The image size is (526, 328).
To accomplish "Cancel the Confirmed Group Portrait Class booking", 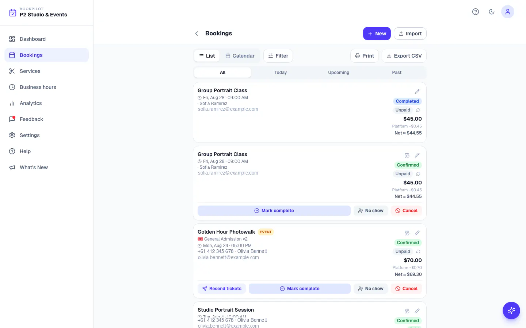I will coord(406,211).
